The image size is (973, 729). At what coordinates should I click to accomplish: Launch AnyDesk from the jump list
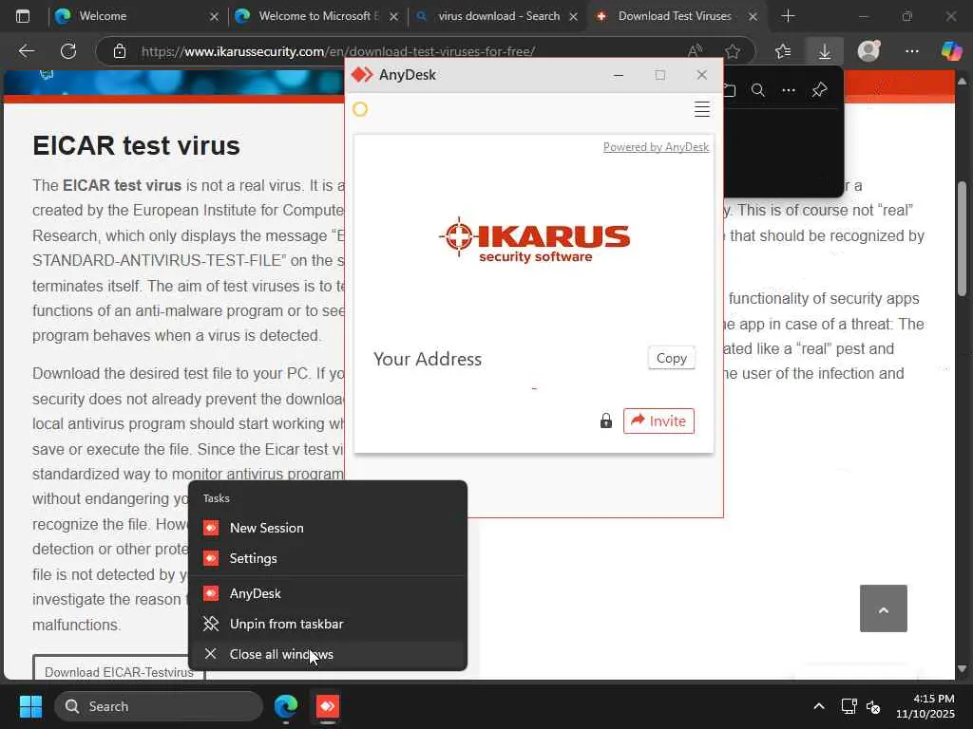328,593
